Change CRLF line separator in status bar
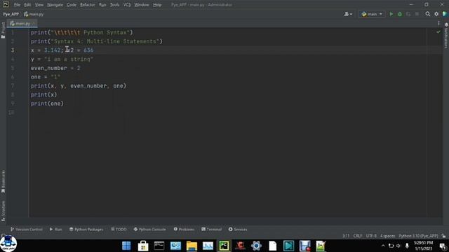Viewport: 449px width, 252px height. pyautogui.click(x=358, y=236)
